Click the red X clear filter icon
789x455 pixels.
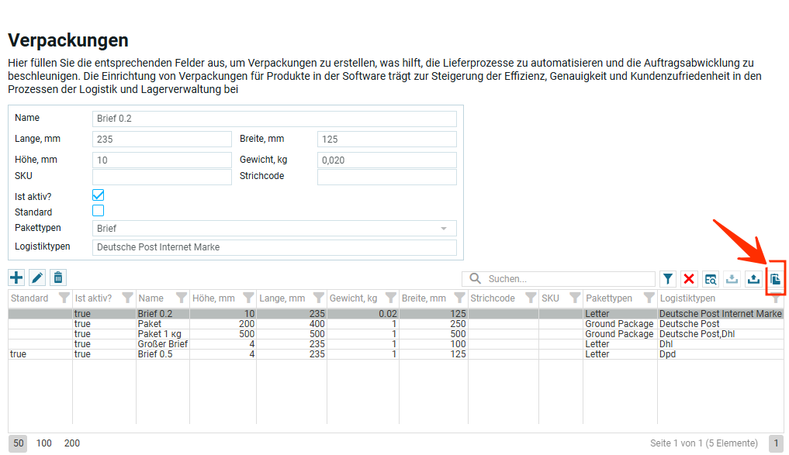[x=689, y=279]
